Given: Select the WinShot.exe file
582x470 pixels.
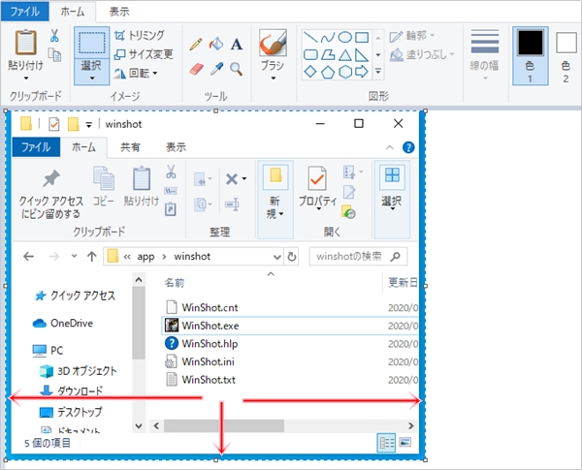Looking at the screenshot, I should point(210,326).
